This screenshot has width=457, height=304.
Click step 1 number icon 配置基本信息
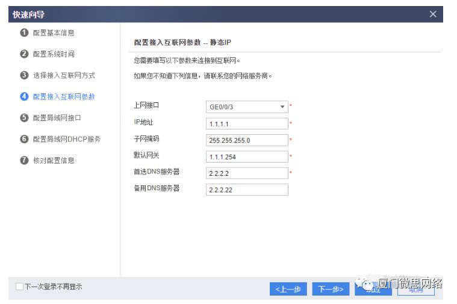tap(24, 33)
